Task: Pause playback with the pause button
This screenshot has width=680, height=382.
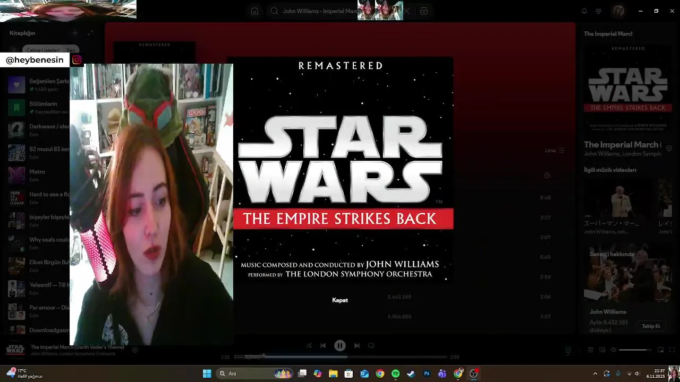Action: [x=340, y=345]
